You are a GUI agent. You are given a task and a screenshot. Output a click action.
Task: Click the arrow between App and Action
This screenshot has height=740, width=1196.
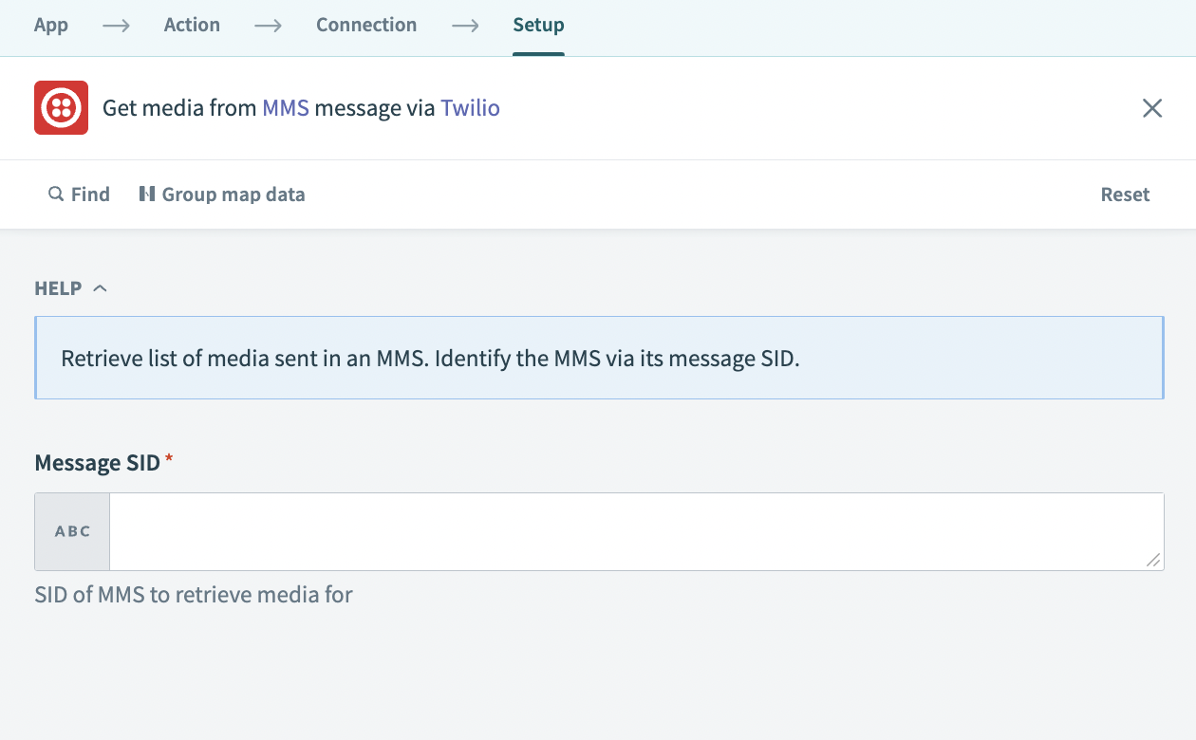(x=116, y=26)
